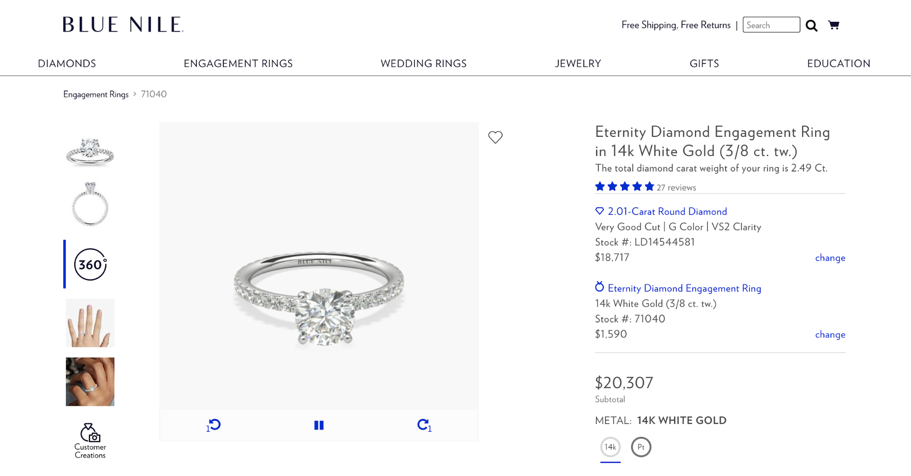This screenshot has height=476, width=911.
Task: Select Pt platinum metal option
Action: pos(641,447)
